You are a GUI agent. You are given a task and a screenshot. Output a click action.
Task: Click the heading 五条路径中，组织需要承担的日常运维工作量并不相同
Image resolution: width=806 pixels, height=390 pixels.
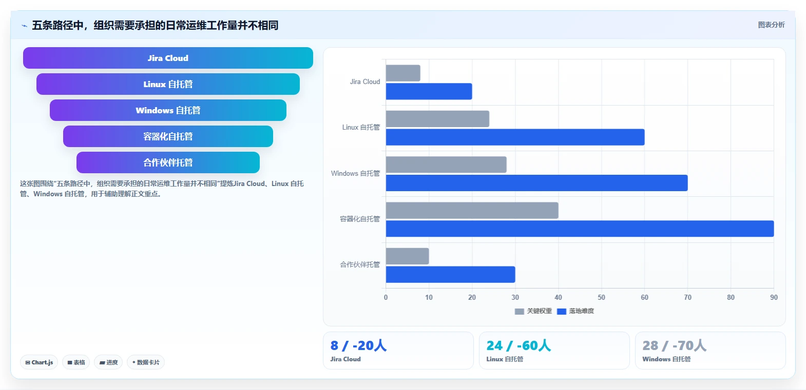[155, 25]
